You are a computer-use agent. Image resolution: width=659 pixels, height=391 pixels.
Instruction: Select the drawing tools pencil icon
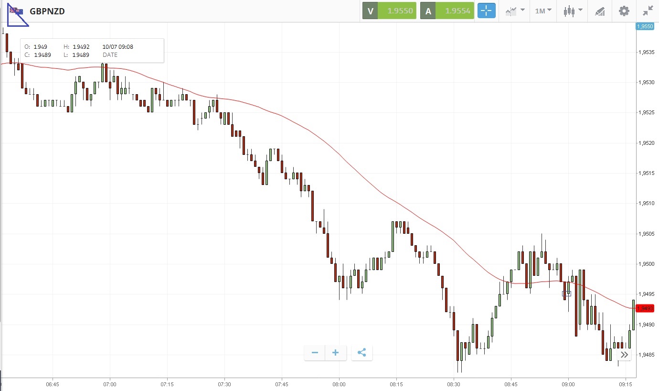tap(600, 11)
